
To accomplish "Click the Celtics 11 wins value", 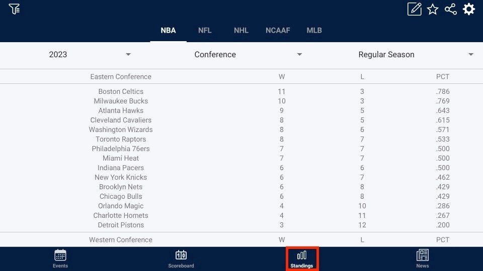I will [282, 91].
